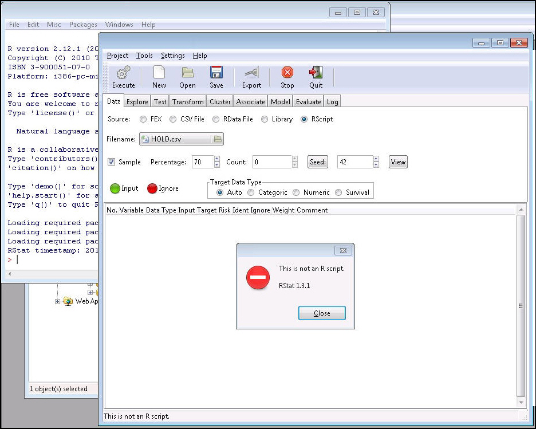Image resolution: width=536 pixels, height=429 pixels.
Task: Decrease the Percentage value with down arrow
Action: tap(216, 165)
